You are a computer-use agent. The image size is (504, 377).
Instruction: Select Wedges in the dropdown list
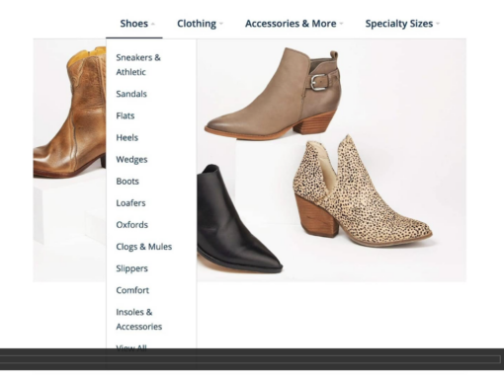click(x=131, y=160)
